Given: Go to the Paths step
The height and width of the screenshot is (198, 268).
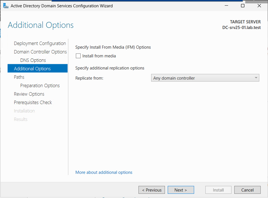Looking at the screenshot, I should [x=19, y=77].
